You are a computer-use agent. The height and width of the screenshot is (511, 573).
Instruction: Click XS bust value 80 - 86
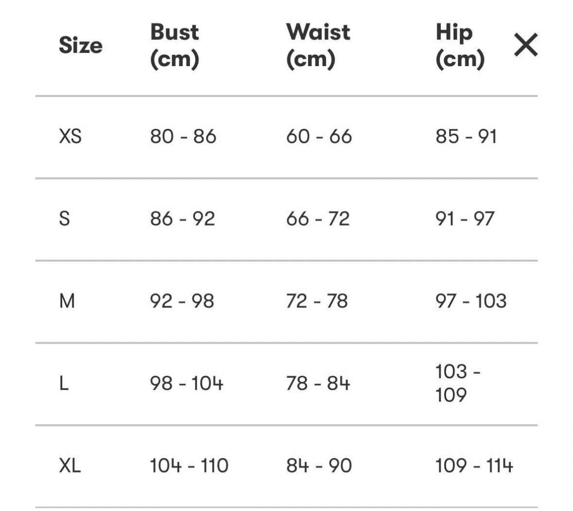point(183,137)
